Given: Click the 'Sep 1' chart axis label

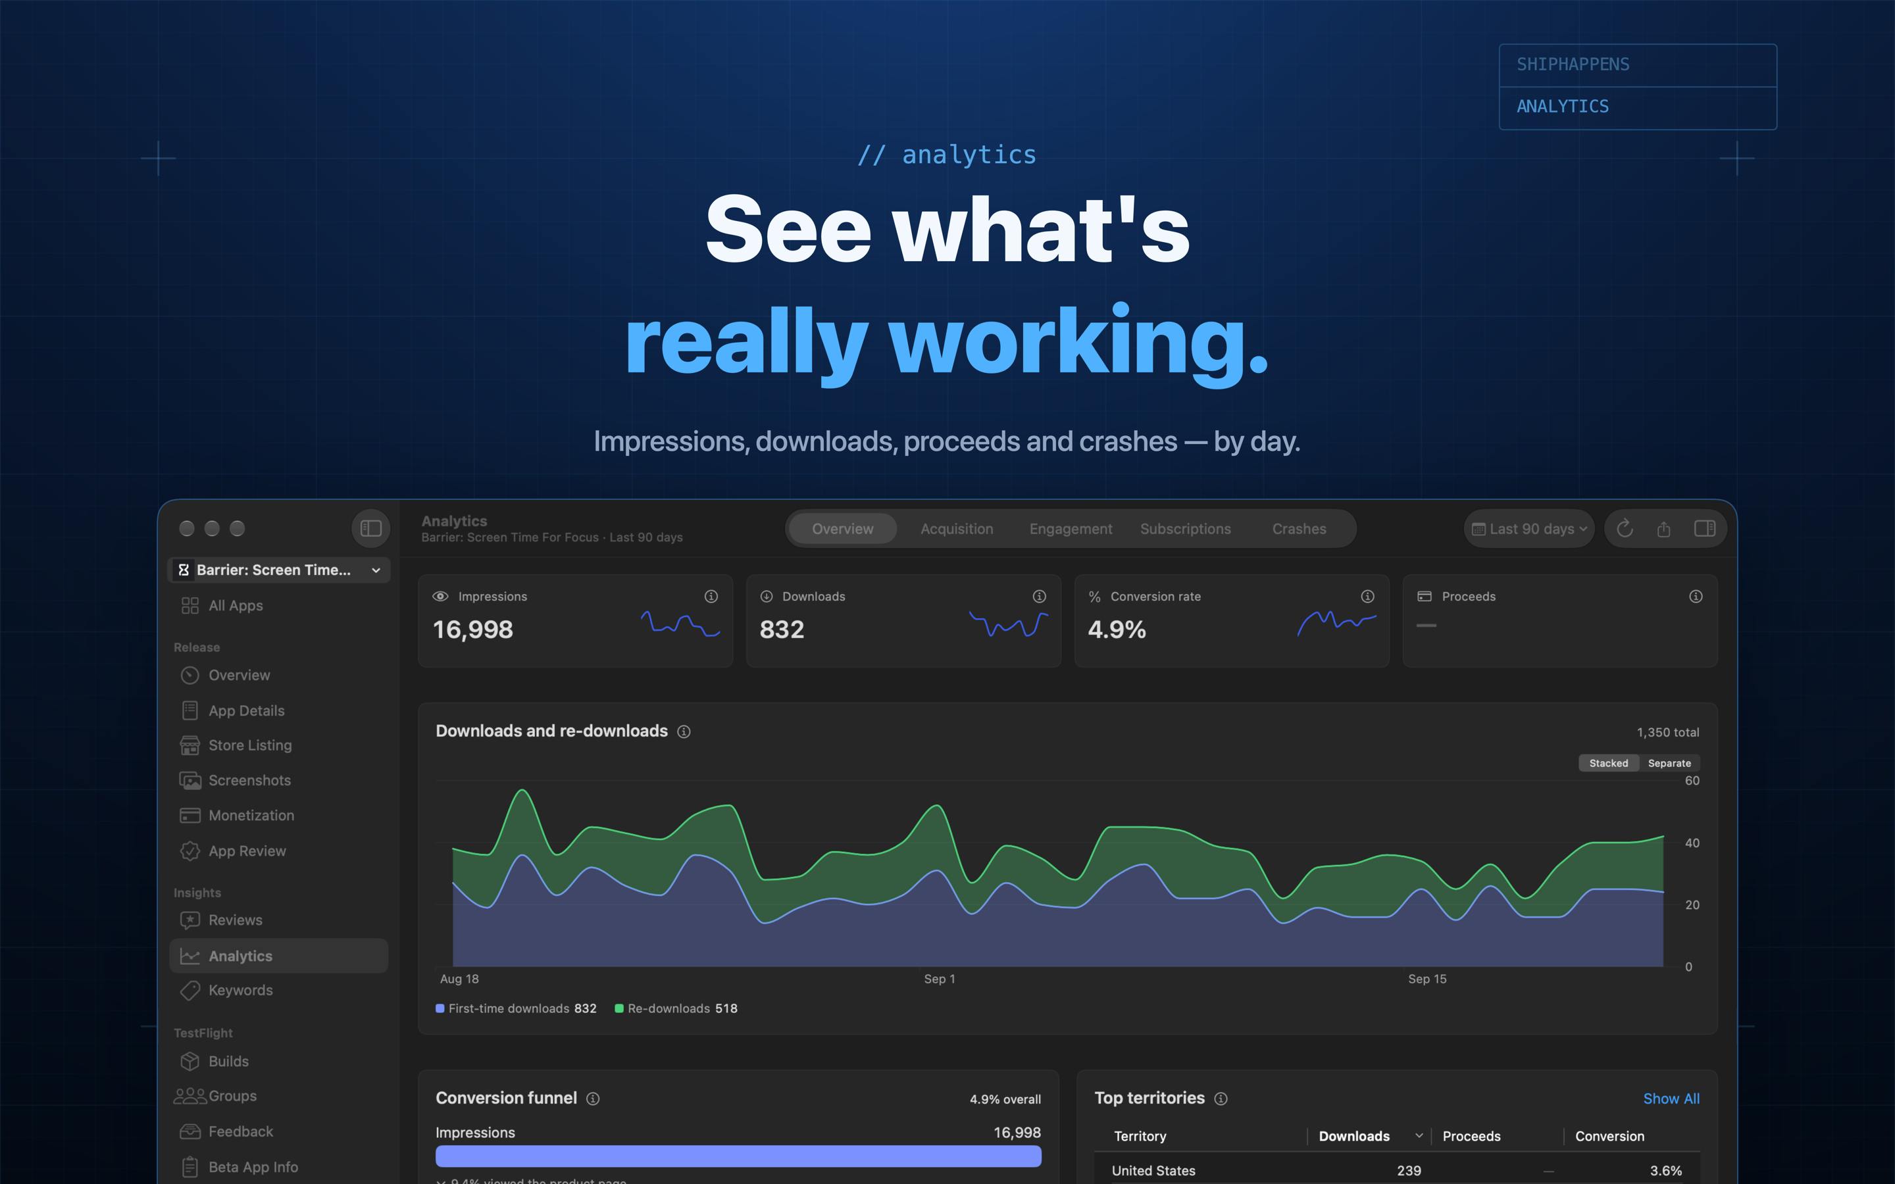Looking at the screenshot, I should tap(940, 979).
